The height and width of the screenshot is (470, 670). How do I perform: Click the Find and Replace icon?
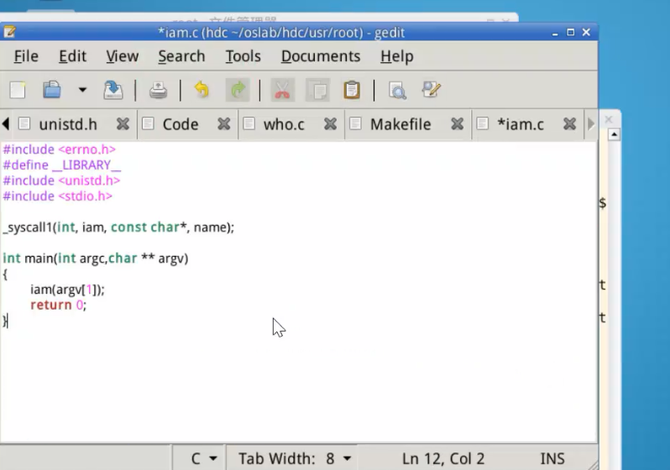click(432, 90)
